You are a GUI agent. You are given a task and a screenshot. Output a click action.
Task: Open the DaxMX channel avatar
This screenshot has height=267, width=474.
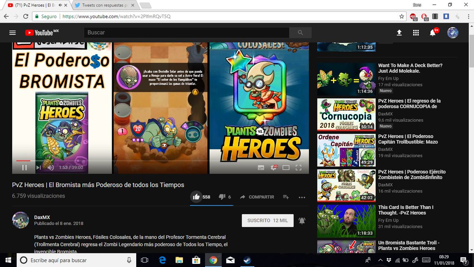pos(21,220)
